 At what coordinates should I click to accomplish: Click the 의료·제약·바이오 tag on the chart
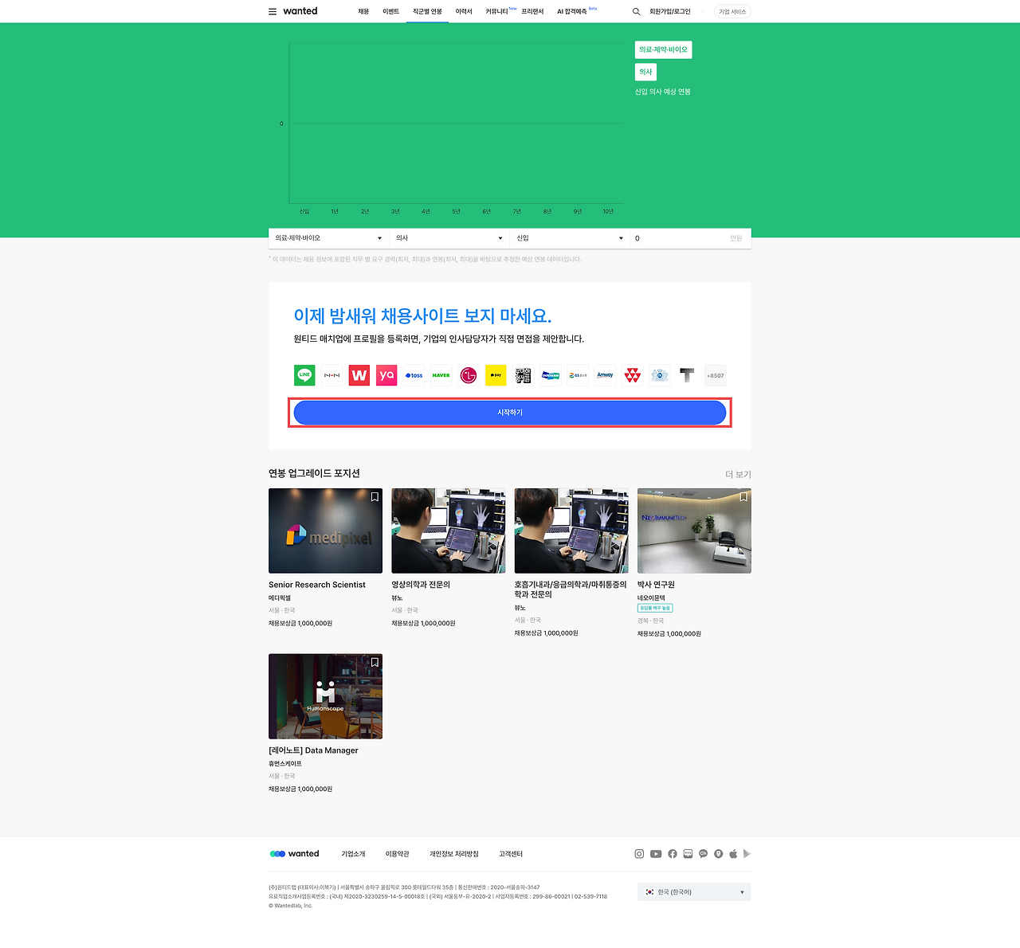pyautogui.click(x=663, y=49)
